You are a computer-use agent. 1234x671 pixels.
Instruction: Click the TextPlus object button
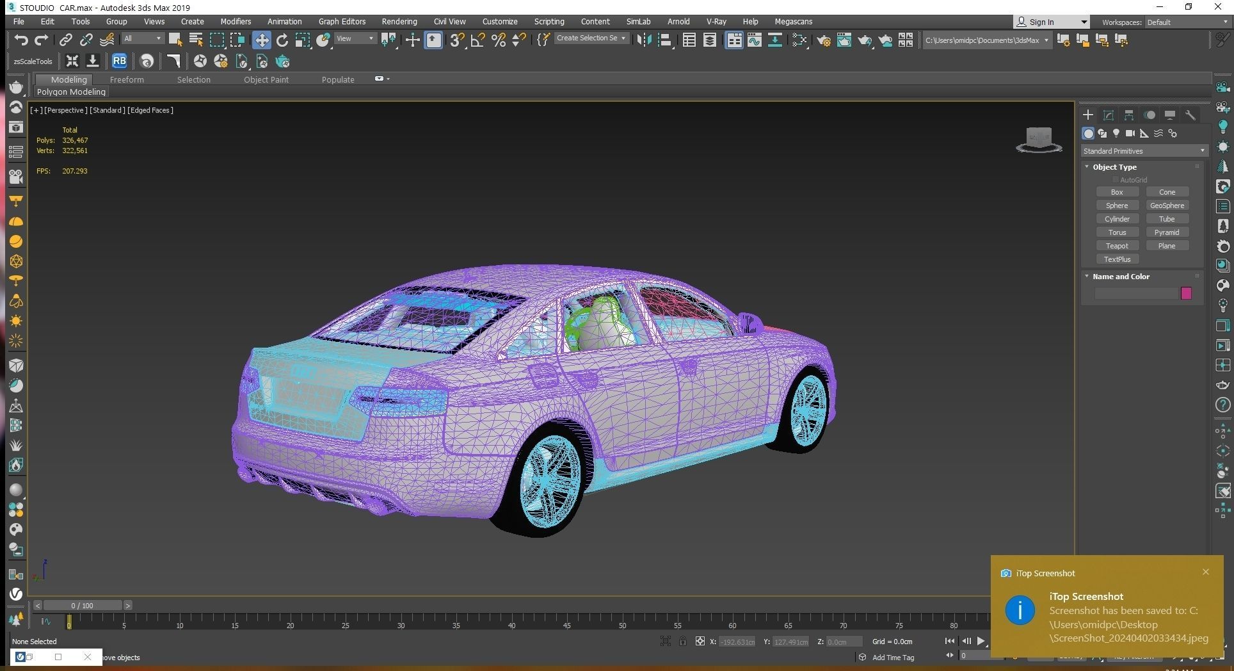pyautogui.click(x=1117, y=259)
